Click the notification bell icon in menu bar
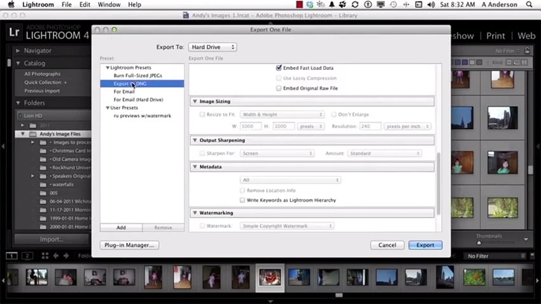This screenshot has height=304, width=541. click(332, 4)
